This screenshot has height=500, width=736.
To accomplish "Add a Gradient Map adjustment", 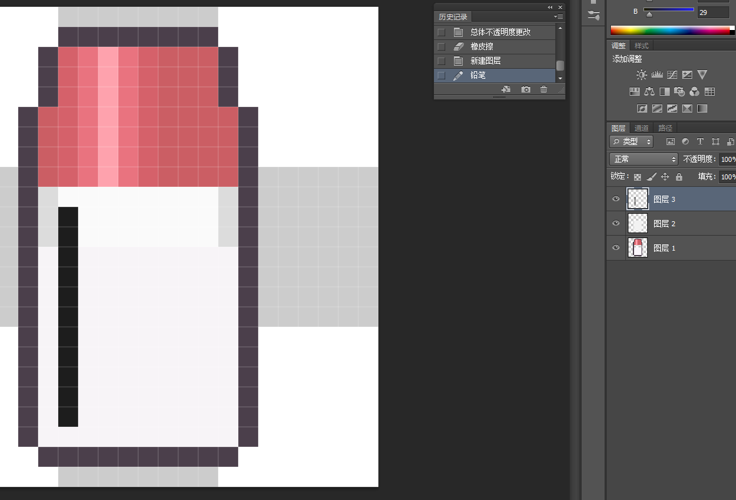I will coord(702,108).
